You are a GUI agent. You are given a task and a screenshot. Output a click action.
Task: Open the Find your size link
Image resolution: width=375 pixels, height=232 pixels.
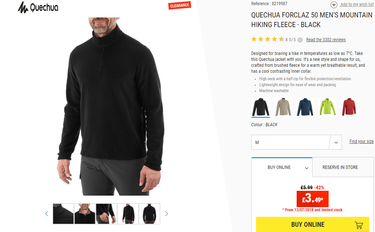361,141
